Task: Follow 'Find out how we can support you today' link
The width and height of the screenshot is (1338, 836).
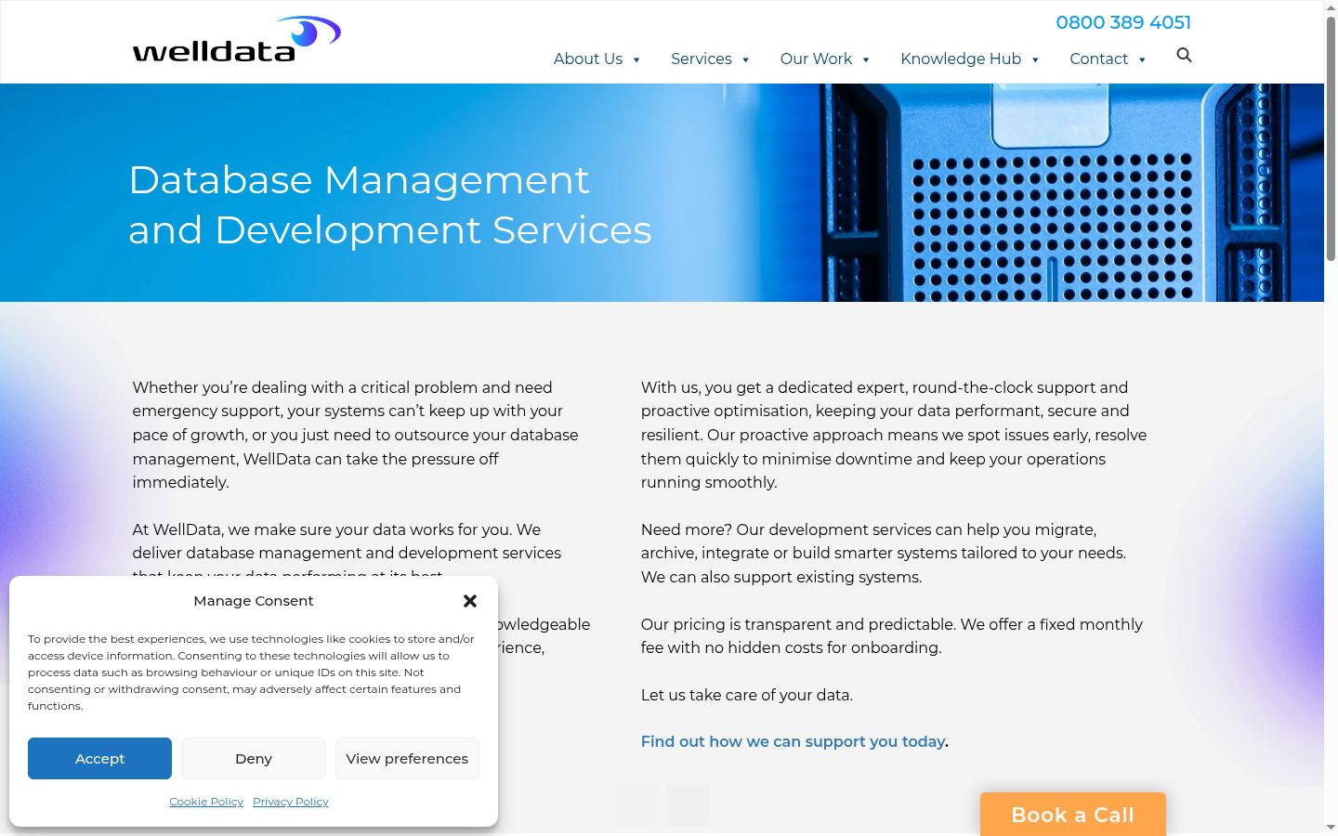Action: tap(793, 741)
